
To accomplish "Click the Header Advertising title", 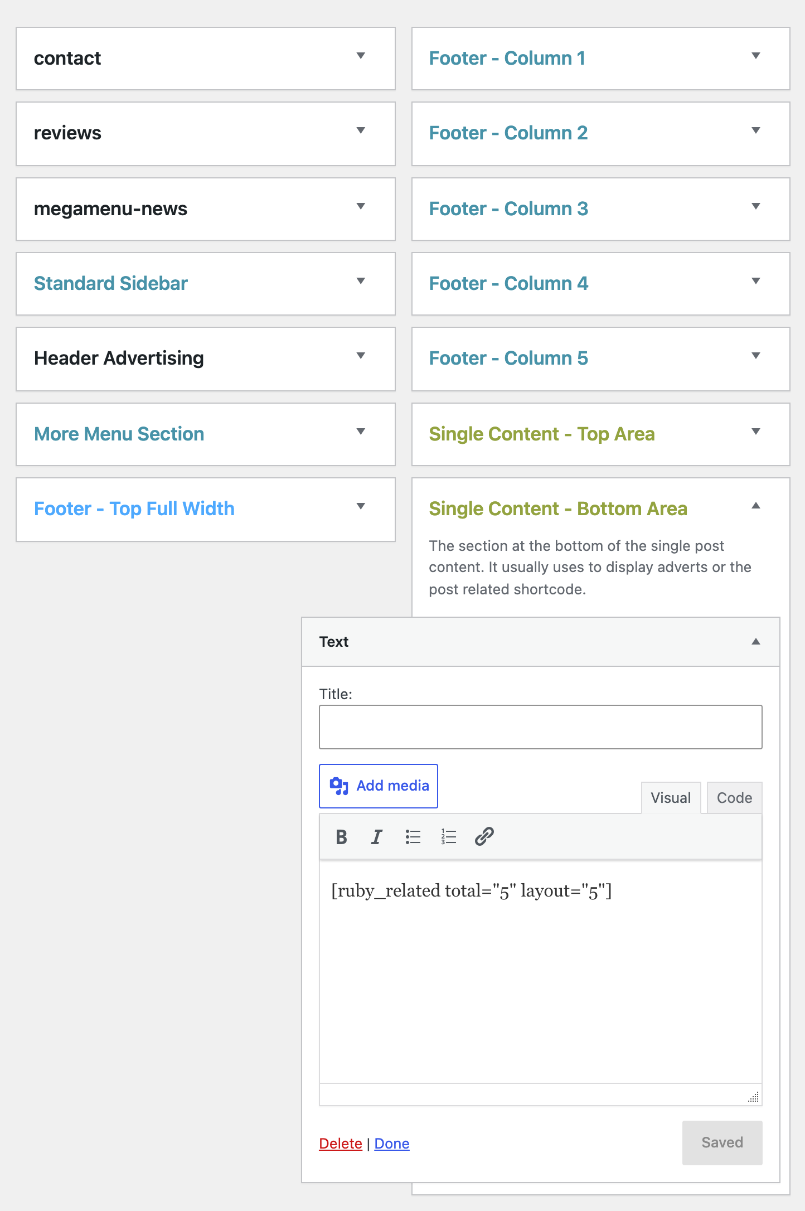I will point(119,359).
